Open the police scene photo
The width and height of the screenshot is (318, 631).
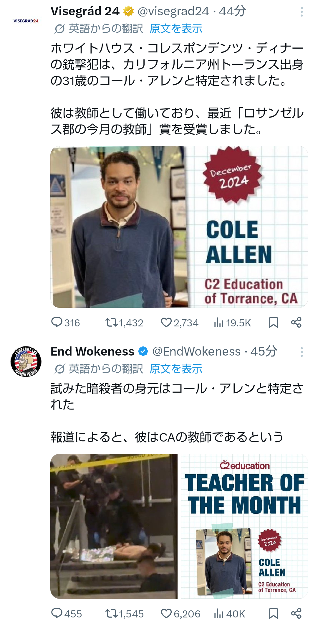click(114, 526)
